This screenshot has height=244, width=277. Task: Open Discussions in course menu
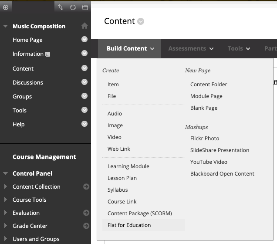[28, 82]
